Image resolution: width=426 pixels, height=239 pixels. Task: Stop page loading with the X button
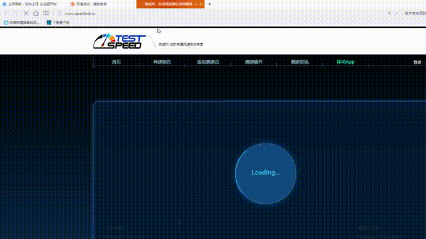pyautogui.click(x=26, y=13)
